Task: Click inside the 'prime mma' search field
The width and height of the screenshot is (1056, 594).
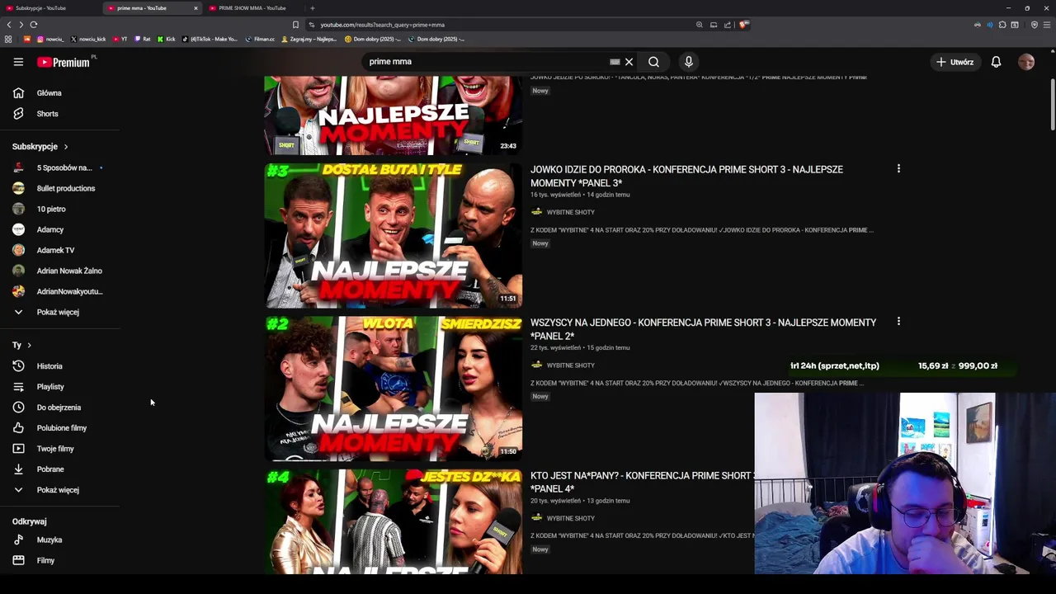Action: pos(487,62)
